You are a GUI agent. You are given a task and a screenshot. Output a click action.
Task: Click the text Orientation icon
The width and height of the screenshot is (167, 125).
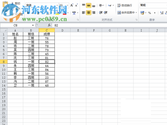[101, 5]
